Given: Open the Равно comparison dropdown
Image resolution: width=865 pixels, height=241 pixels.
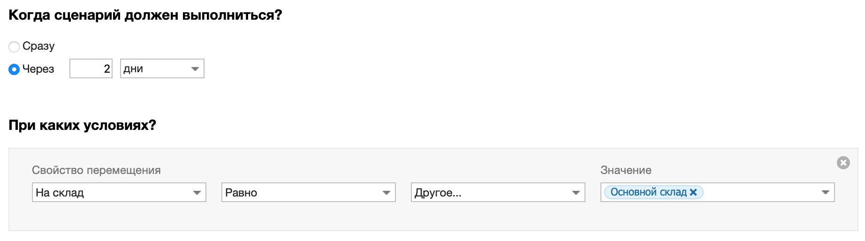Looking at the screenshot, I should coord(308,193).
